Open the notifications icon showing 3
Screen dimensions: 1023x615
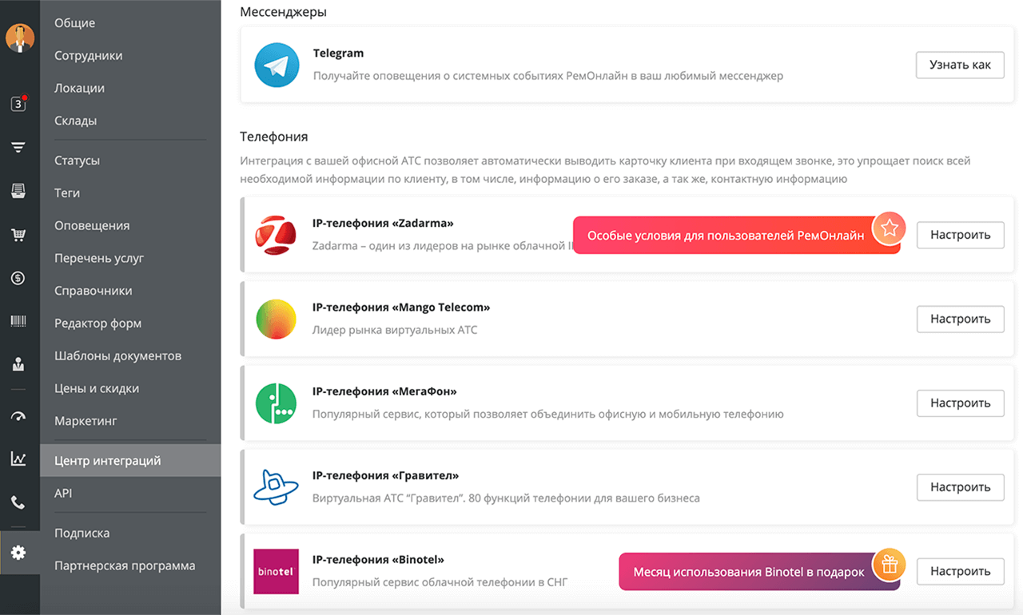18,104
